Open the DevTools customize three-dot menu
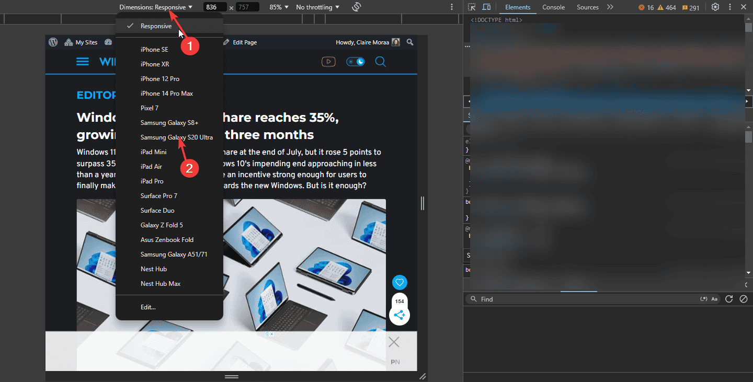Screen dimensions: 753x382 click(x=730, y=7)
